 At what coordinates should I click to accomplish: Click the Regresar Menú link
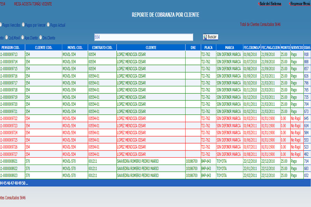pos(300,4)
